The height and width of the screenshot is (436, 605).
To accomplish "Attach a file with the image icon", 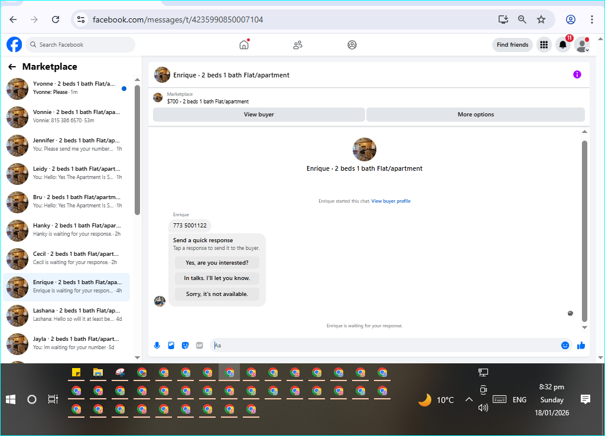I will (171, 346).
